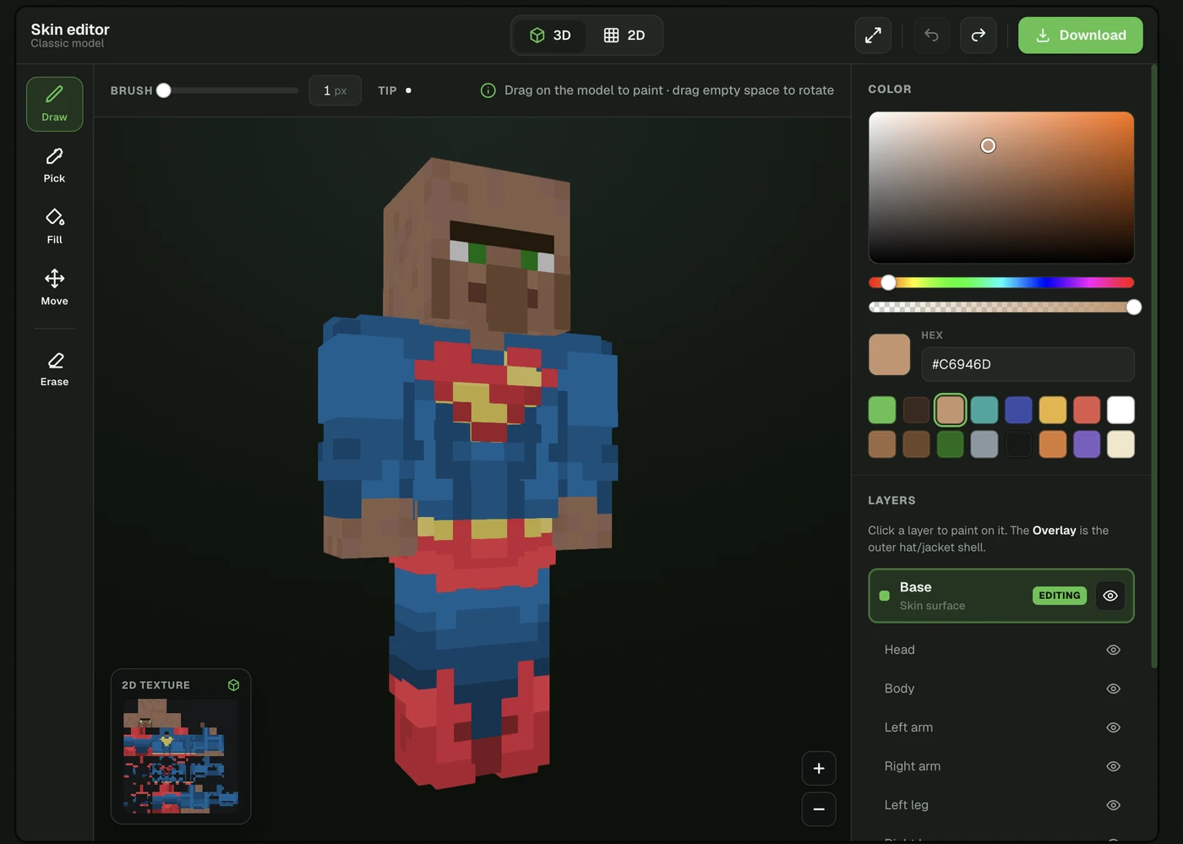Zoom out with the minus button
Image resolution: width=1183 pixels, height=844 pixels.
point(819,809)
